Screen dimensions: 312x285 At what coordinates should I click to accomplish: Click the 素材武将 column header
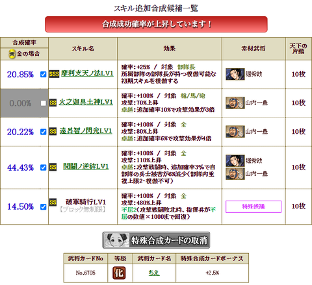pyautogui.click(x=253, y=49)
